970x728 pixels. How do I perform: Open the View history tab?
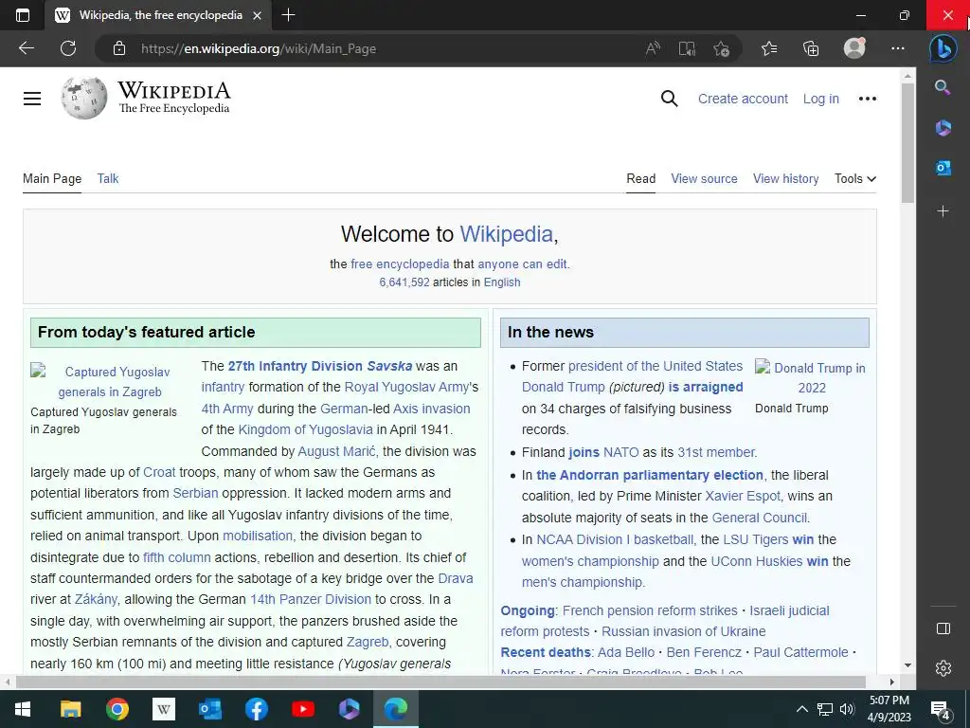point(785,178)
